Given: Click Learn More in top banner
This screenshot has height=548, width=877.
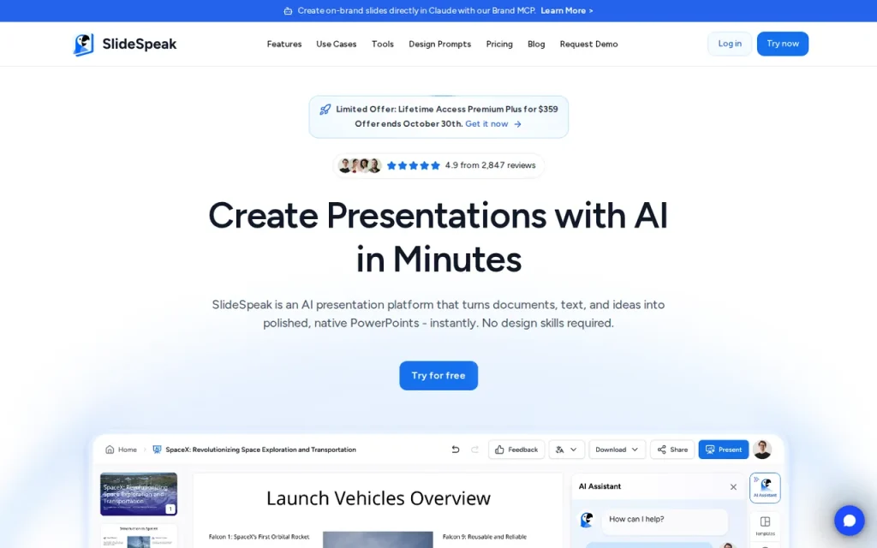Looking at the screenshot, I should pyautogui.click(x=567, y=10).
